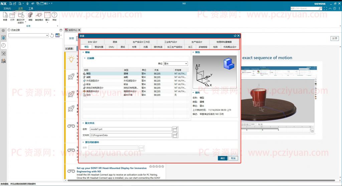Click the help circle icon at top right
The height and width of the screenshot is (186, 342).
pos(335,8)
